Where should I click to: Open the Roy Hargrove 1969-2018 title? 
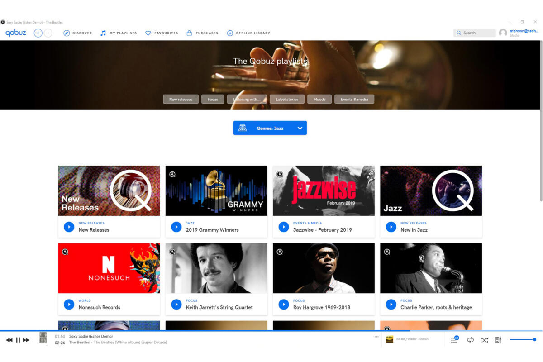point(322,307)
